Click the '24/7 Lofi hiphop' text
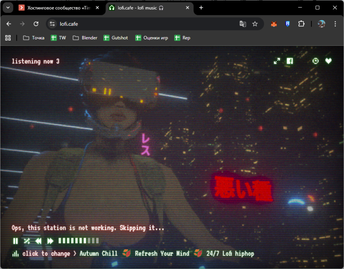This screenshot has width=344, height=269. coord(230,254)
